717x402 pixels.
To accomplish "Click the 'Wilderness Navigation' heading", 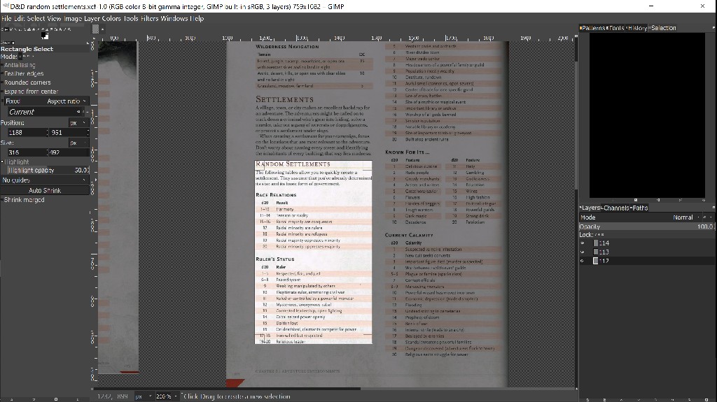I will (x=287, y=47).
